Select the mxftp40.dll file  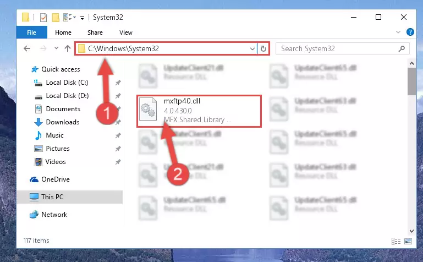pos(199,111)
